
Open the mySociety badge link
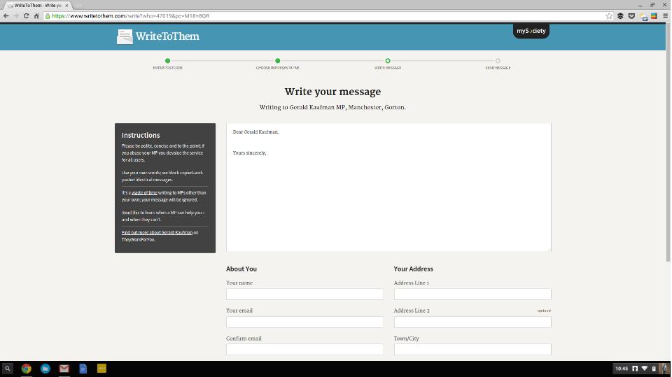tap(531, 31)
